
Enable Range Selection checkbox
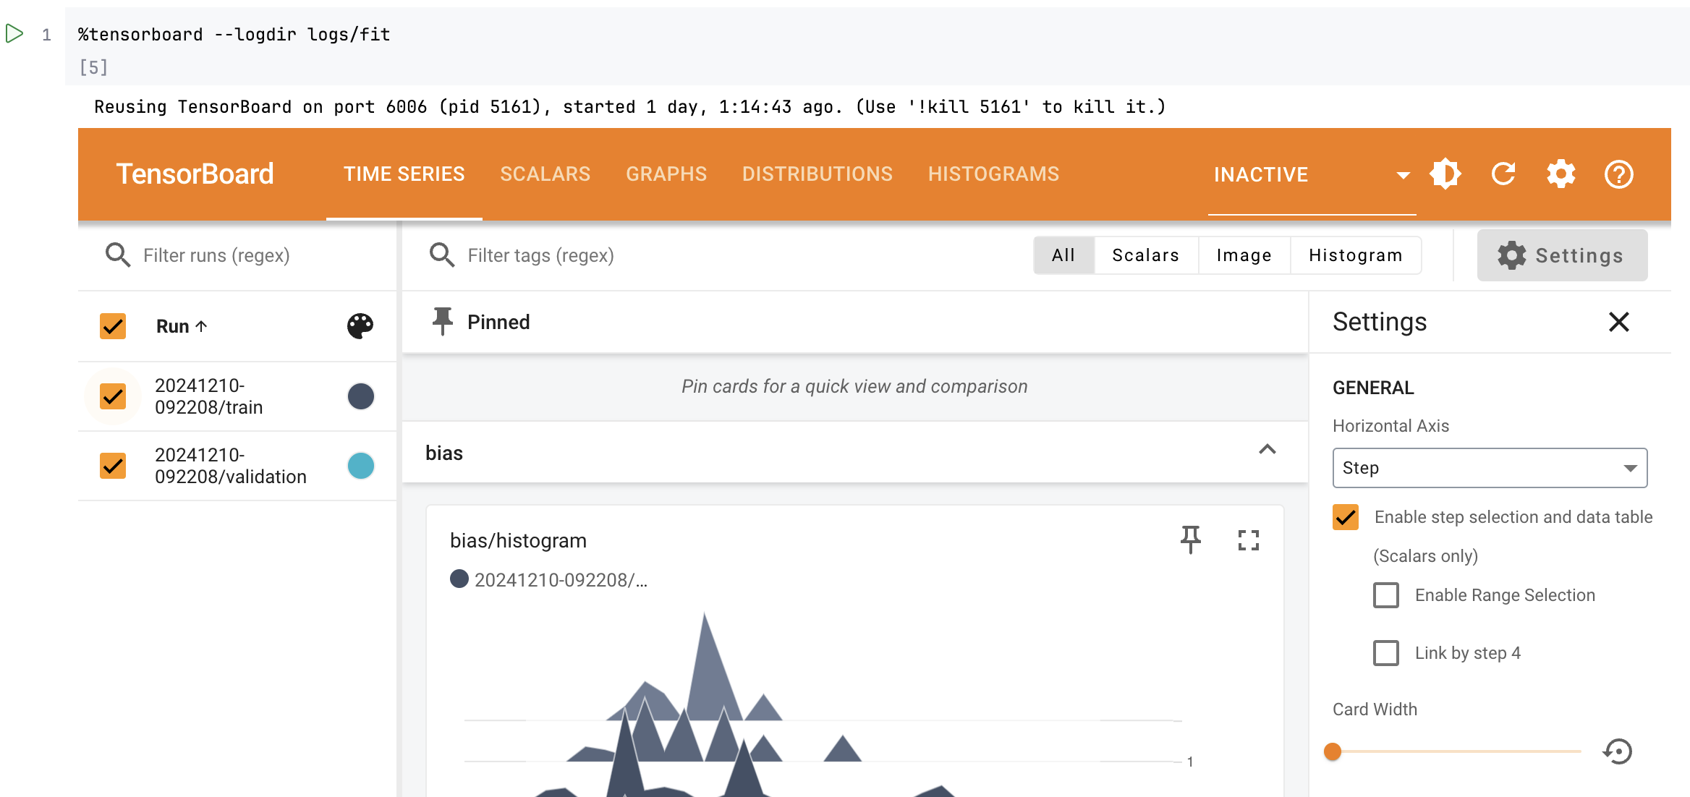coord(1386,595)
